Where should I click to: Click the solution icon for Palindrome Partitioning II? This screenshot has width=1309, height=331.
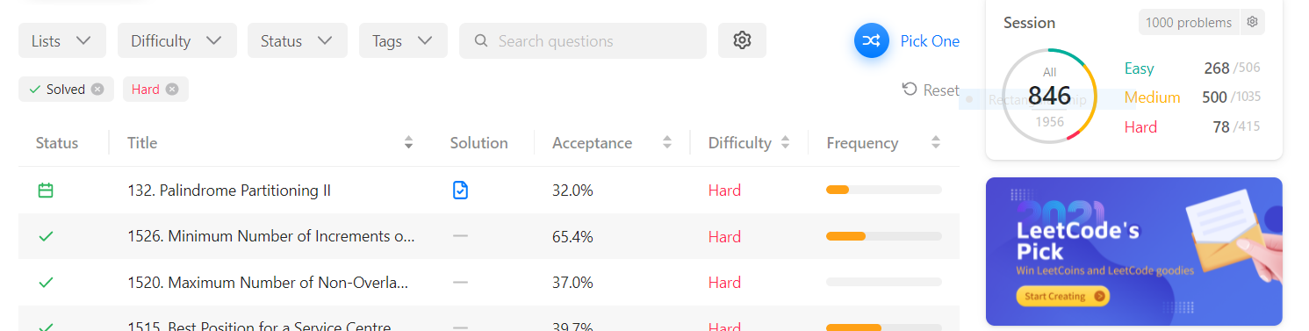coord(460,190)
